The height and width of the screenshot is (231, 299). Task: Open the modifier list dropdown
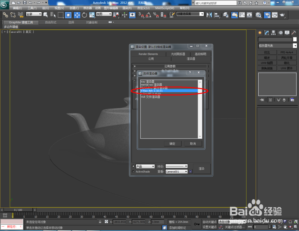295,45
